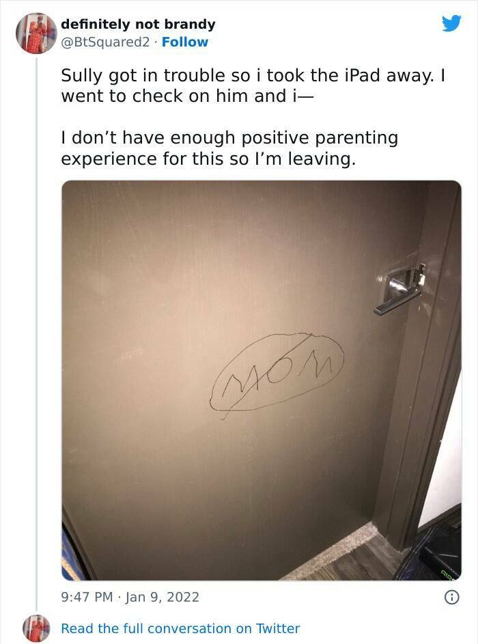Open the author's profile picture at top

pos(36,33)
